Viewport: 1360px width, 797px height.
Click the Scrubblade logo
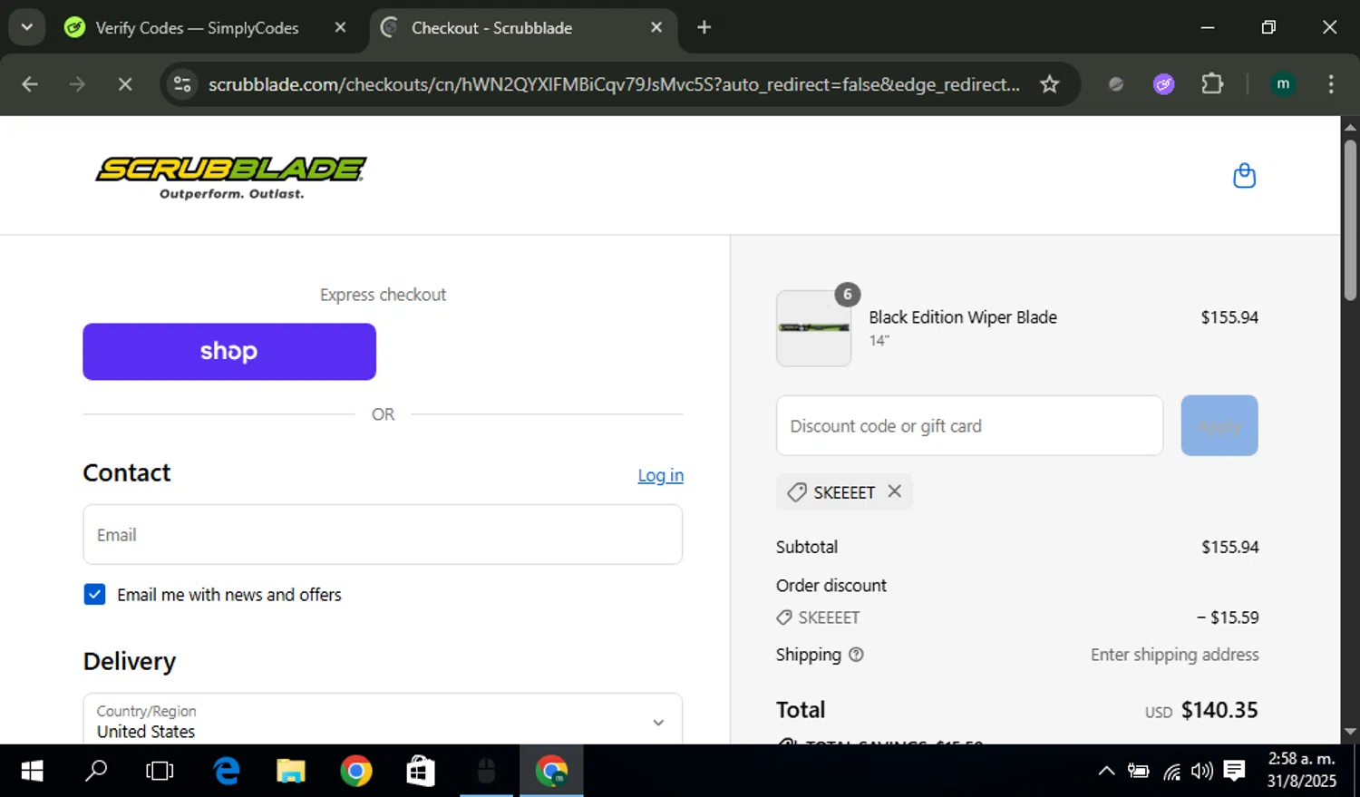(230, 177)
